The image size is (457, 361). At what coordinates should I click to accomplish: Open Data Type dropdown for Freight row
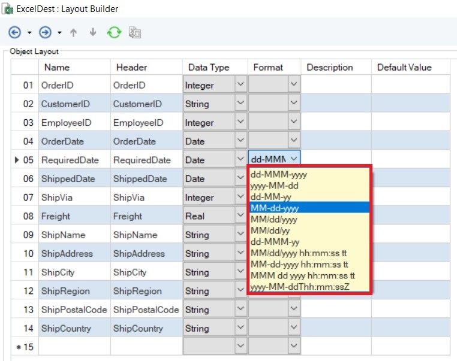pos(240,216)
